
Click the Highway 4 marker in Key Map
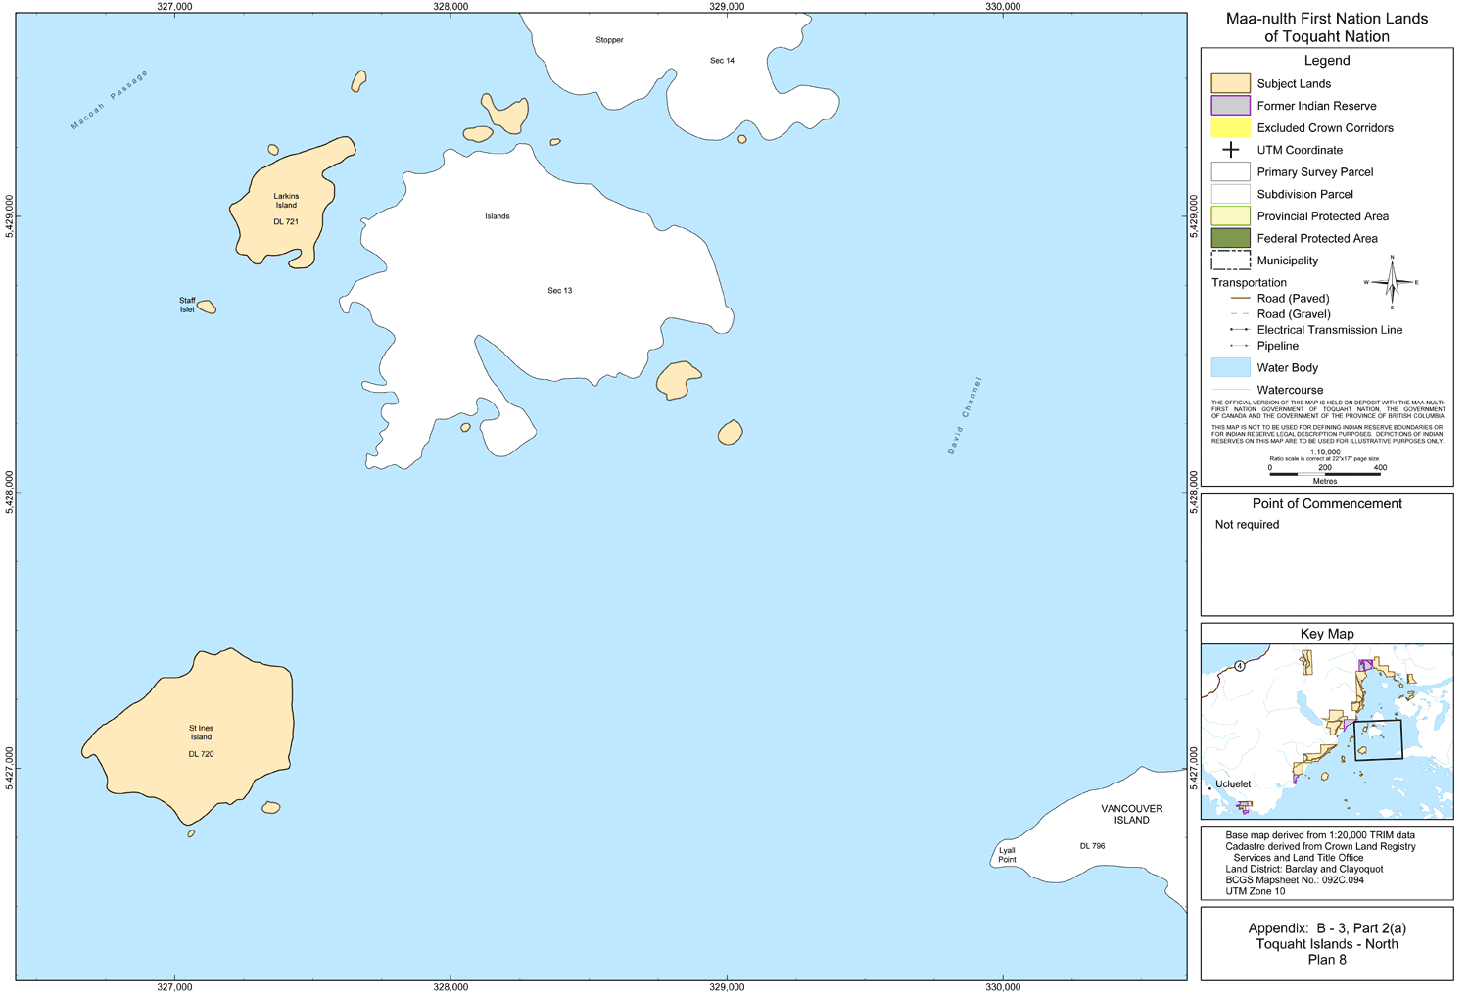[x=1240, y=666]
